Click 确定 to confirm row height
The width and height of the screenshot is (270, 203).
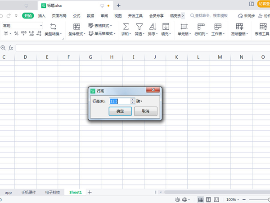[x=120, y=111]
